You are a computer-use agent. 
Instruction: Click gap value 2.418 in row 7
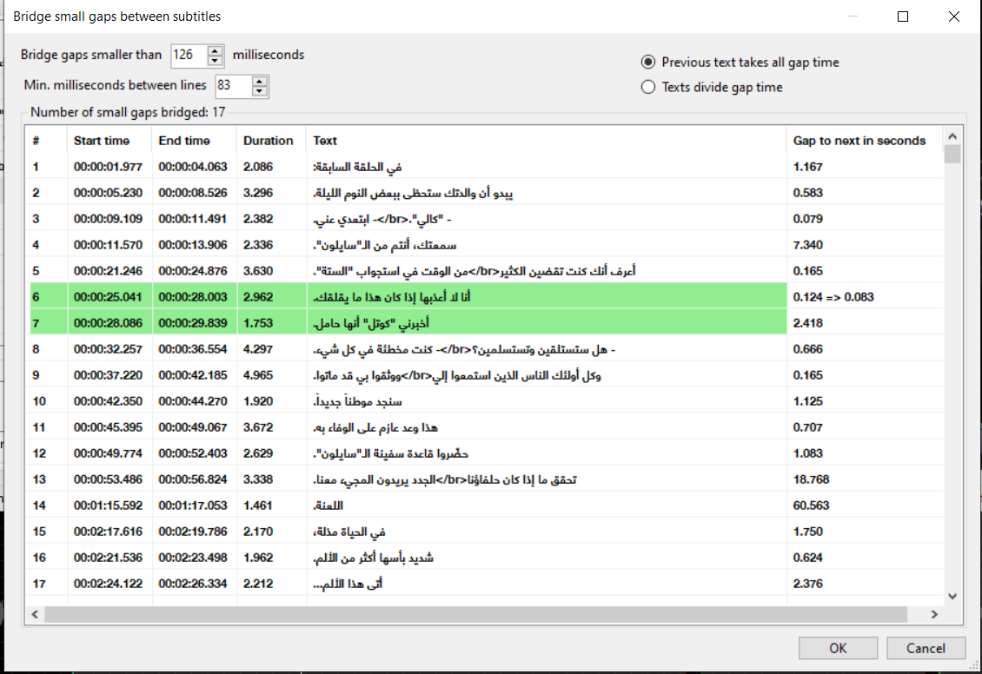(x=808, y=323)
